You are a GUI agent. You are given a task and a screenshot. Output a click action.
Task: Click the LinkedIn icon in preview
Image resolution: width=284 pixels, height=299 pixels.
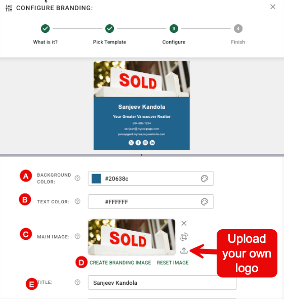pyautogui.click(x=152, y=143)
